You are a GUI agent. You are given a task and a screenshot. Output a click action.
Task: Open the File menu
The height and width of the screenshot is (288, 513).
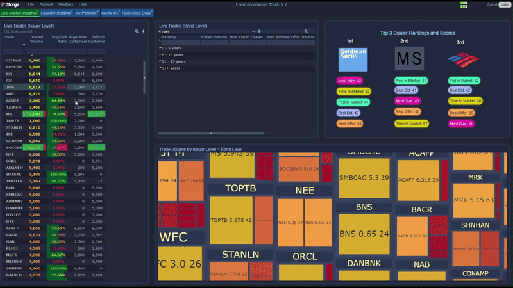(x=31, y=4)
